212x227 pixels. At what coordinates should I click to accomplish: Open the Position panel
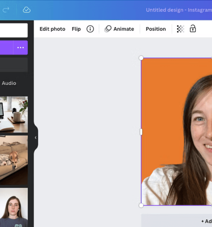coord(156,29)
